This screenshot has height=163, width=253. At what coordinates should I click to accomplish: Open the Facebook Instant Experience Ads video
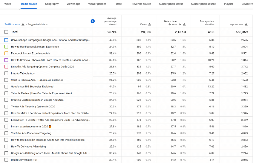[31, 53]
